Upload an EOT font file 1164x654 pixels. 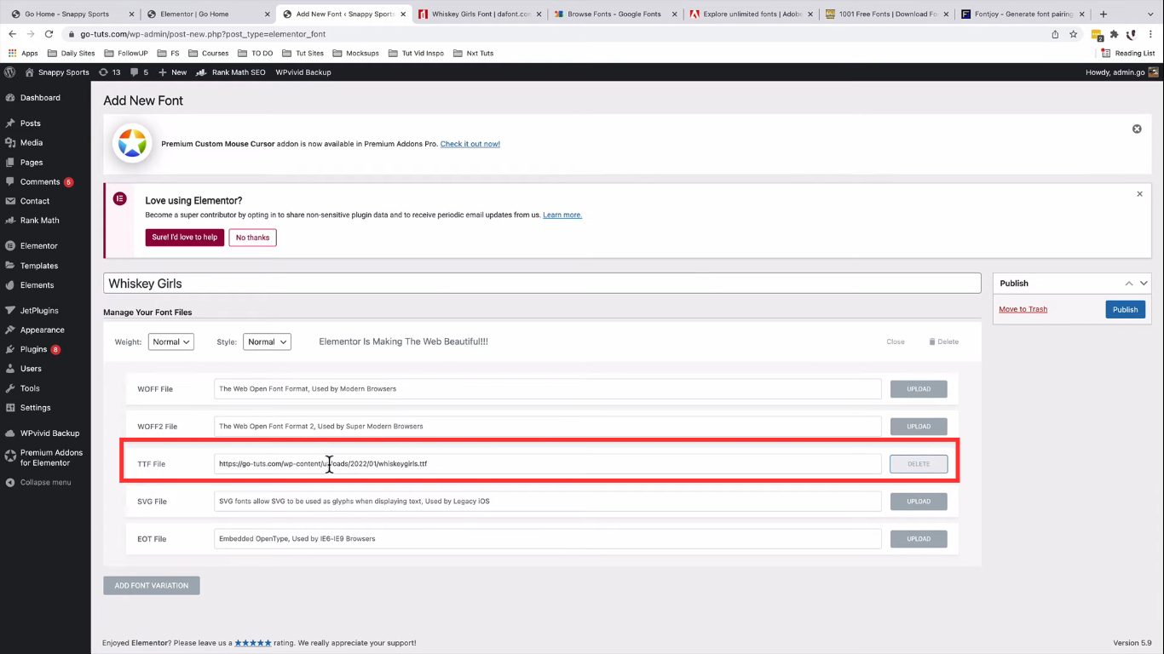919,539
